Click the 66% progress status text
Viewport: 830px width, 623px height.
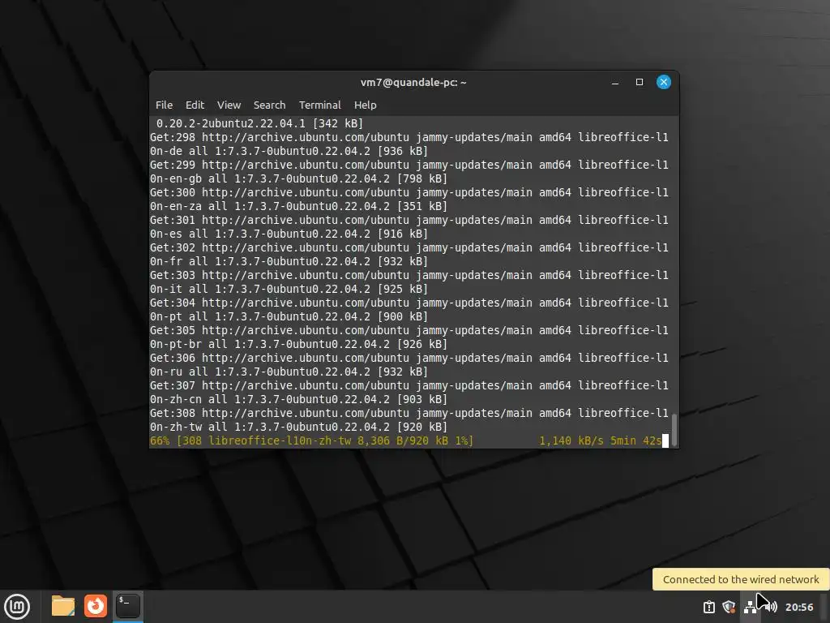point(311,440)
